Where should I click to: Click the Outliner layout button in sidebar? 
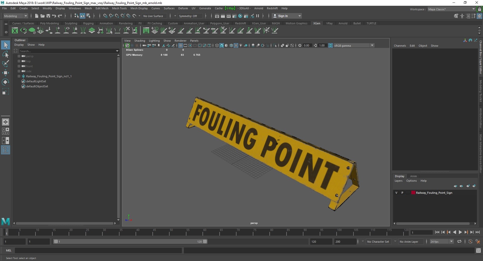(6, 150)
